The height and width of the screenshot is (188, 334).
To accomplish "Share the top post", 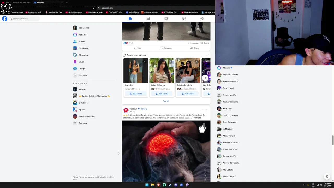I will tap(195, 48).
